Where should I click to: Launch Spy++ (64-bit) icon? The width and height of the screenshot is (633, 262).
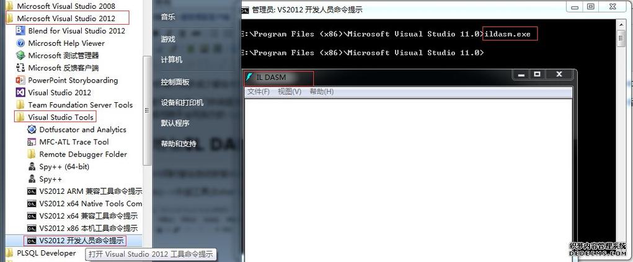click(x=32, y=167)
